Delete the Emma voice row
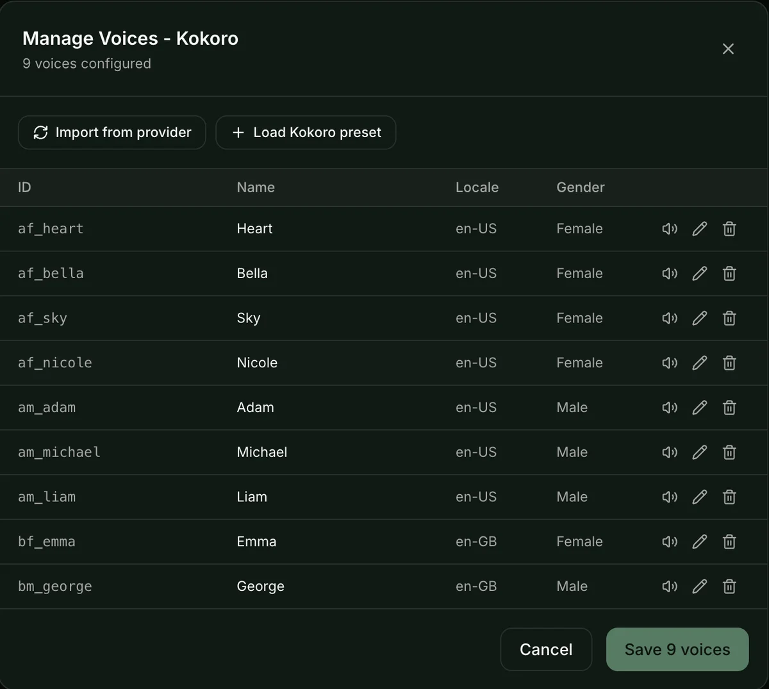 click(x=729, y=542)
